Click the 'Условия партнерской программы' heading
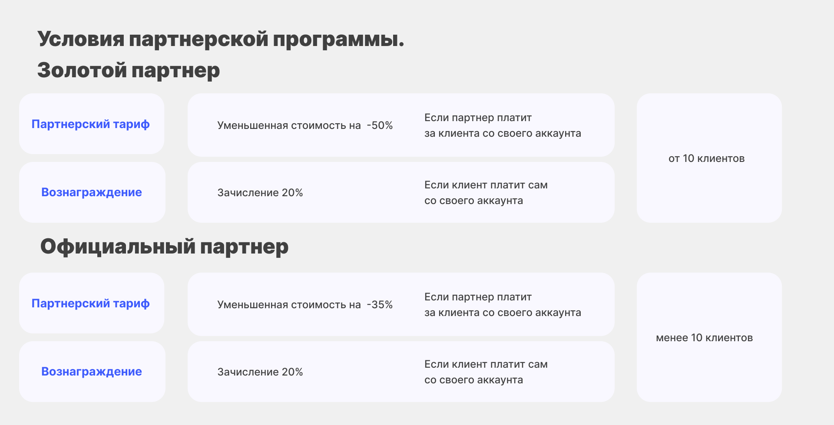Screen dimensions: 834x425 [221, 39]
